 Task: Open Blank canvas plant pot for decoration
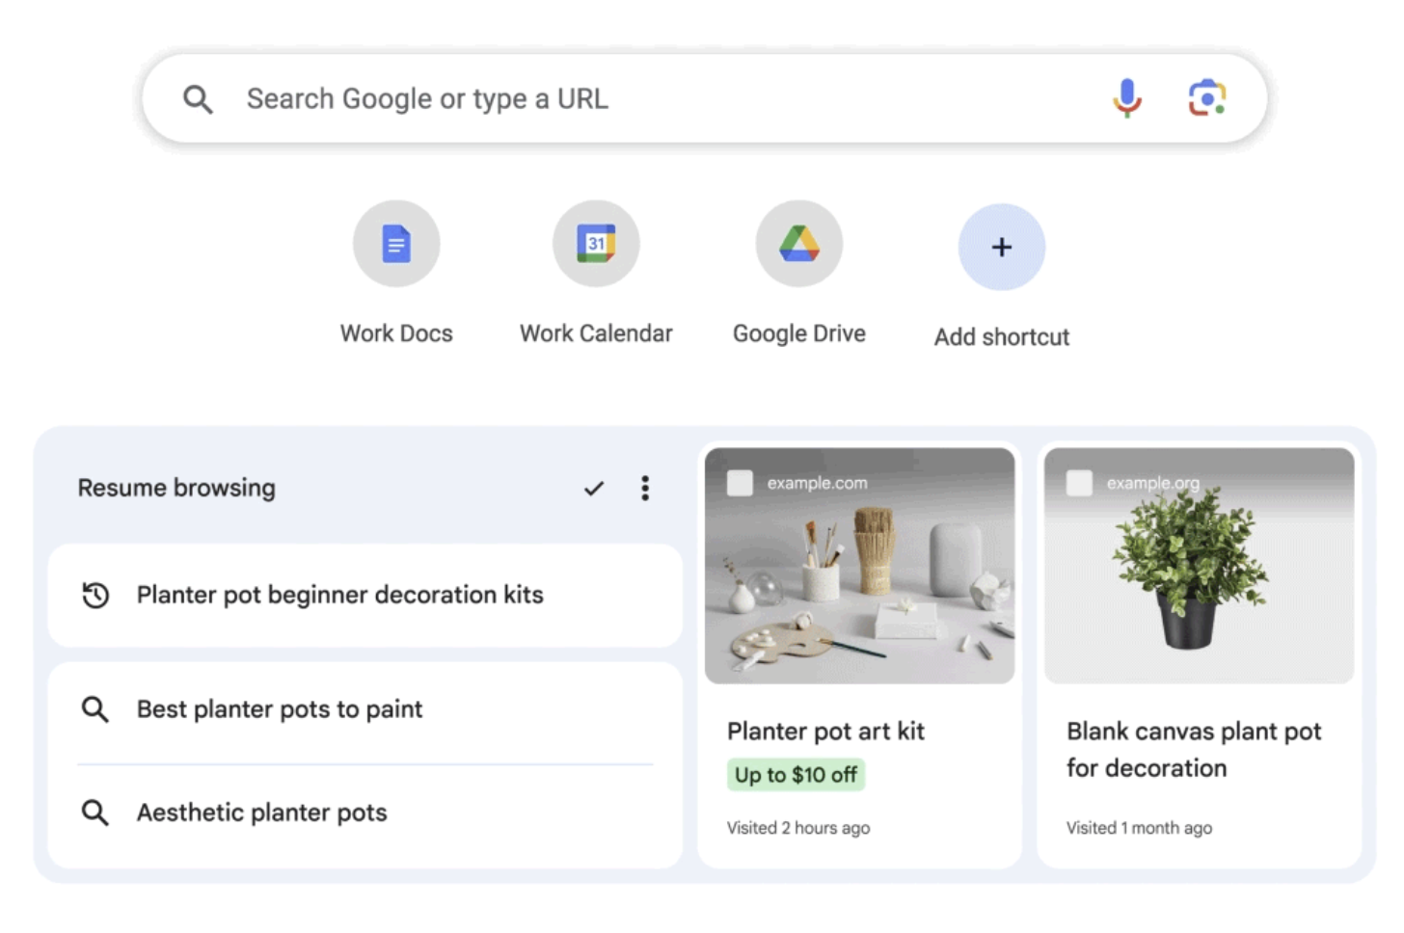[x=1193, y=750]
